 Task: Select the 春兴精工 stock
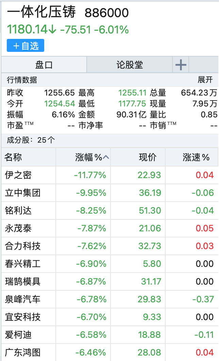coord(23,264)
